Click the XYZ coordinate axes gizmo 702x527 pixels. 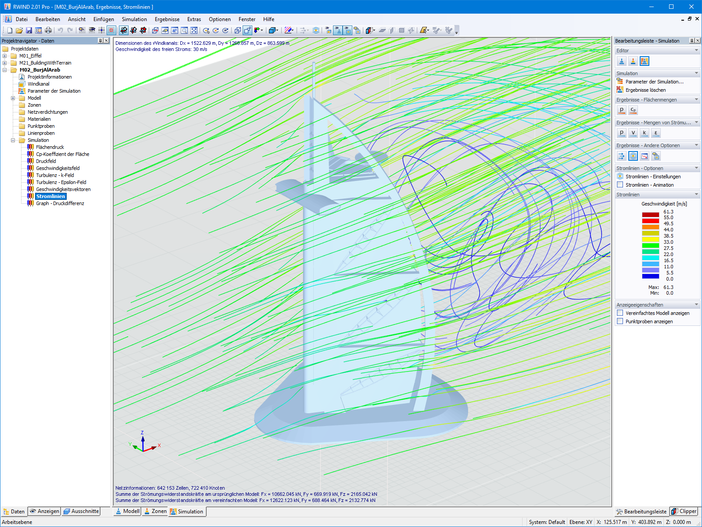pyautogui.click(x=144, y=442)
